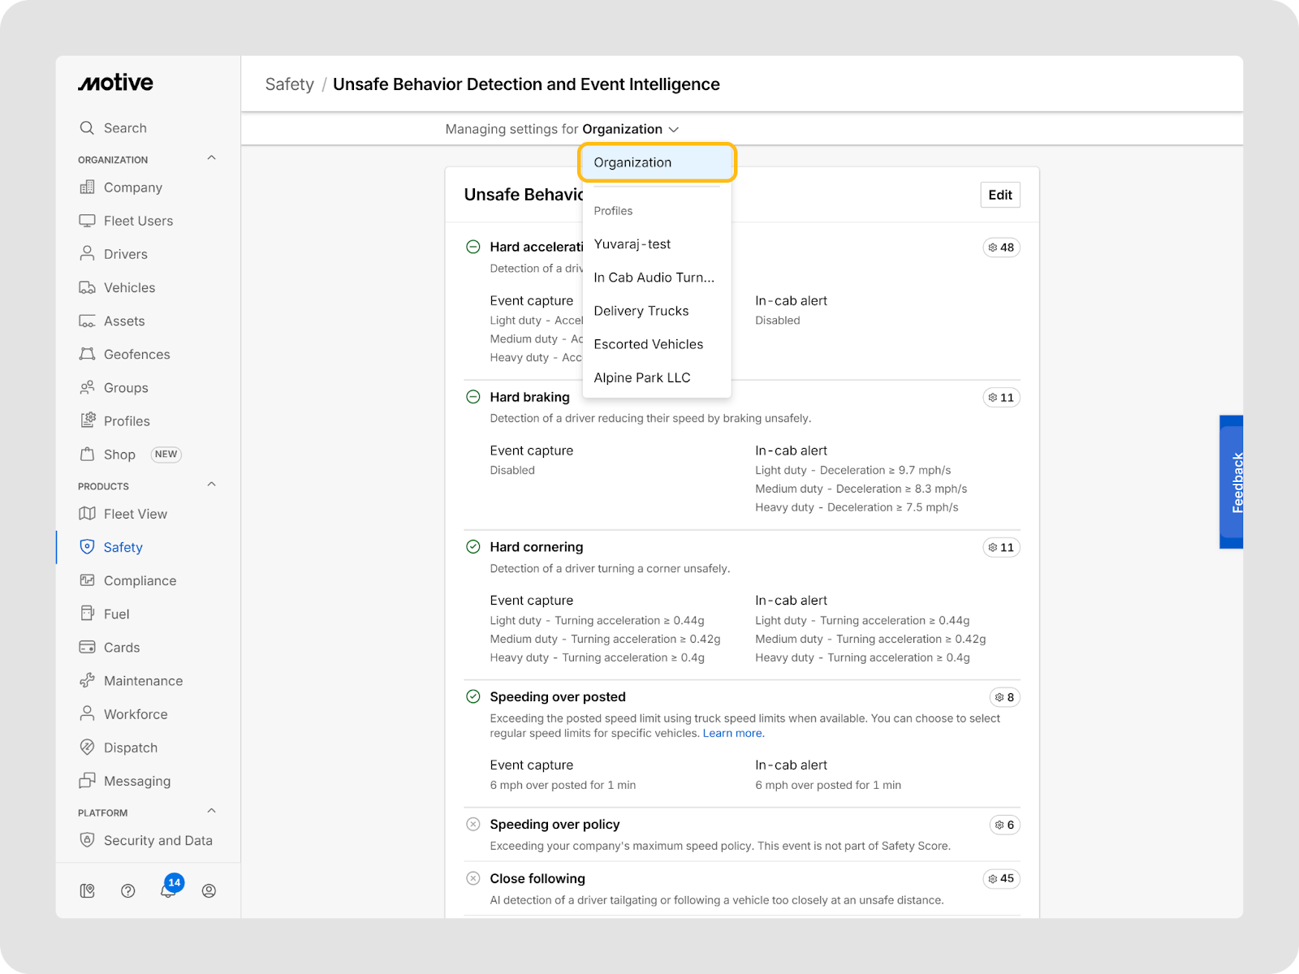Open the Learn more link
This screenshot has width=1299, height=974.
point(733,733)
